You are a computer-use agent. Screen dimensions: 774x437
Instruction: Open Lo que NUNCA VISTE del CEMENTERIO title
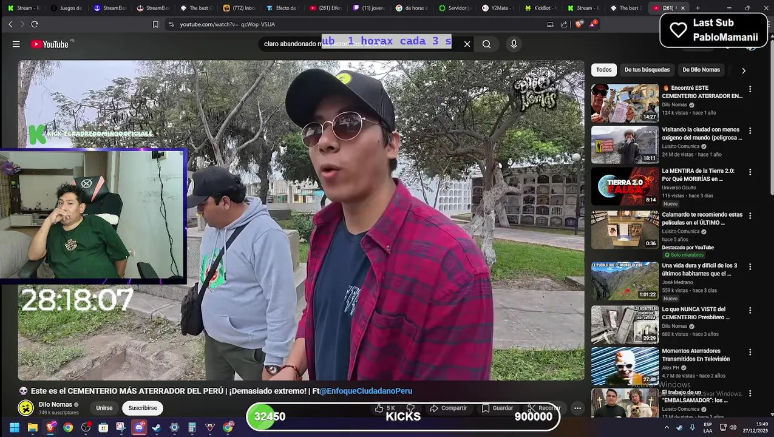point(696,313)
